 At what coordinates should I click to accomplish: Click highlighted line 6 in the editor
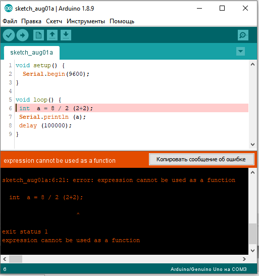click(x=132, y=108)
